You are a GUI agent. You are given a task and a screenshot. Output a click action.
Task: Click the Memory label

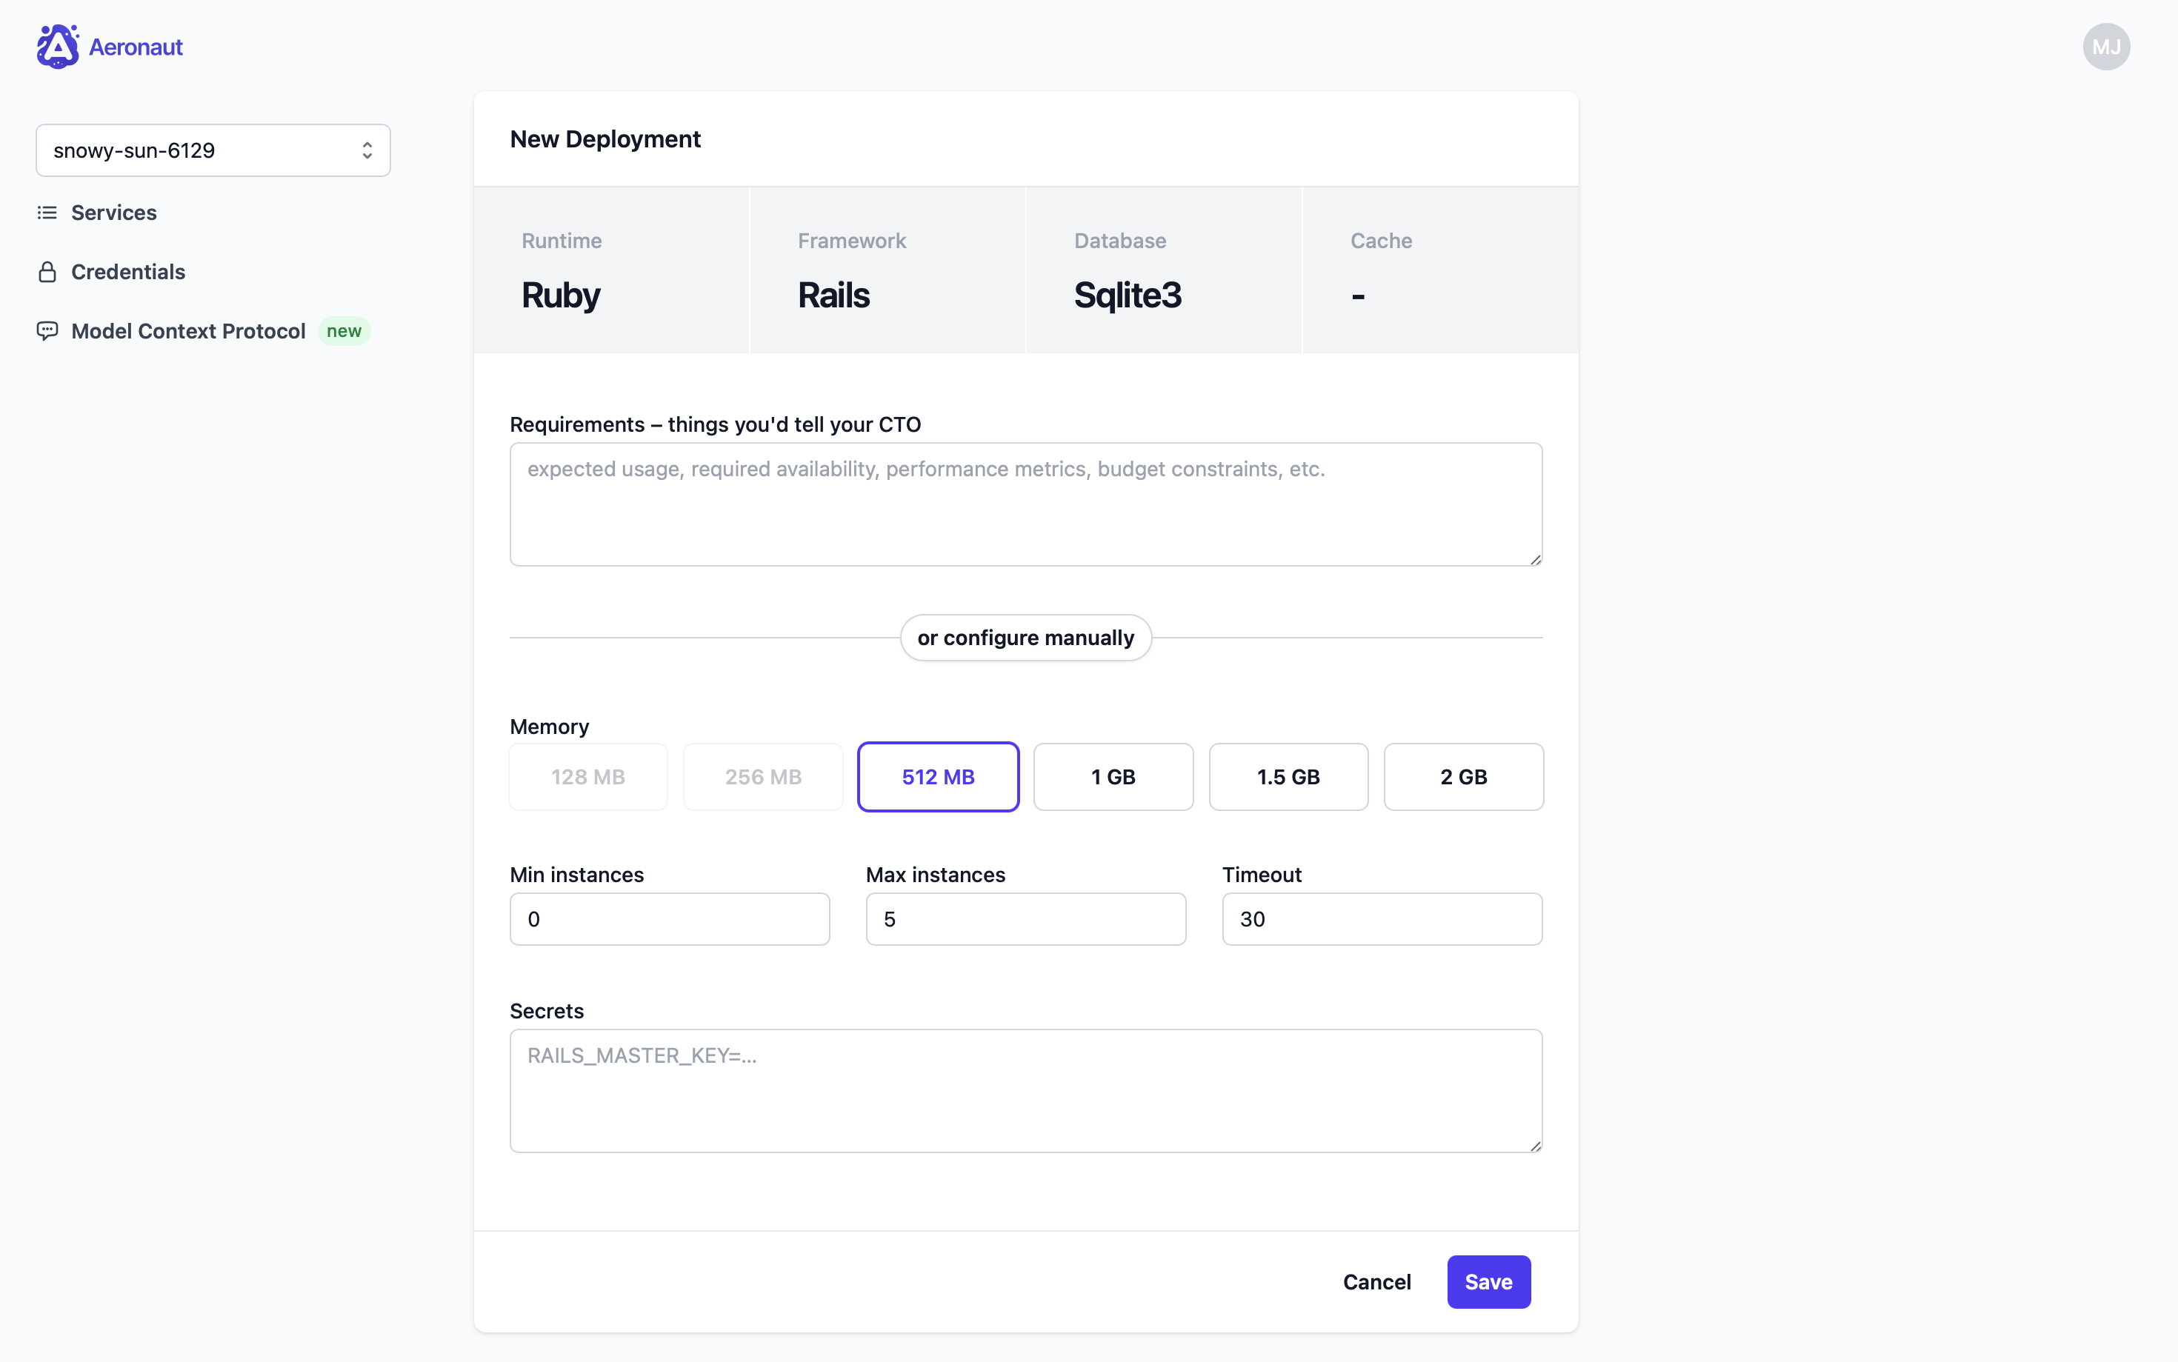550,726
